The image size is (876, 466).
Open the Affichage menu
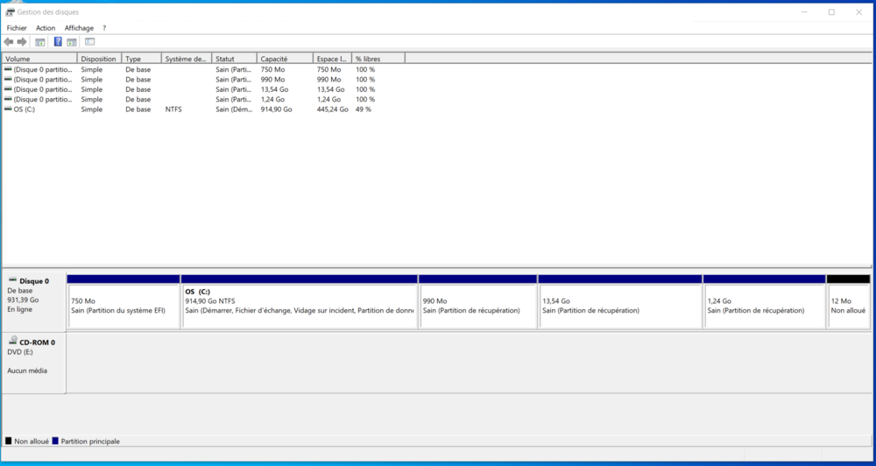[79, 28]
